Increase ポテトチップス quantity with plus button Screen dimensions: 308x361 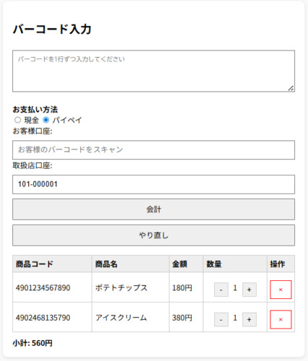(249, 290)
